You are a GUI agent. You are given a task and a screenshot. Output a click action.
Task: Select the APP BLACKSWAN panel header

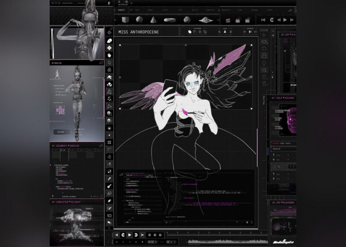click(x=283, y=202)
